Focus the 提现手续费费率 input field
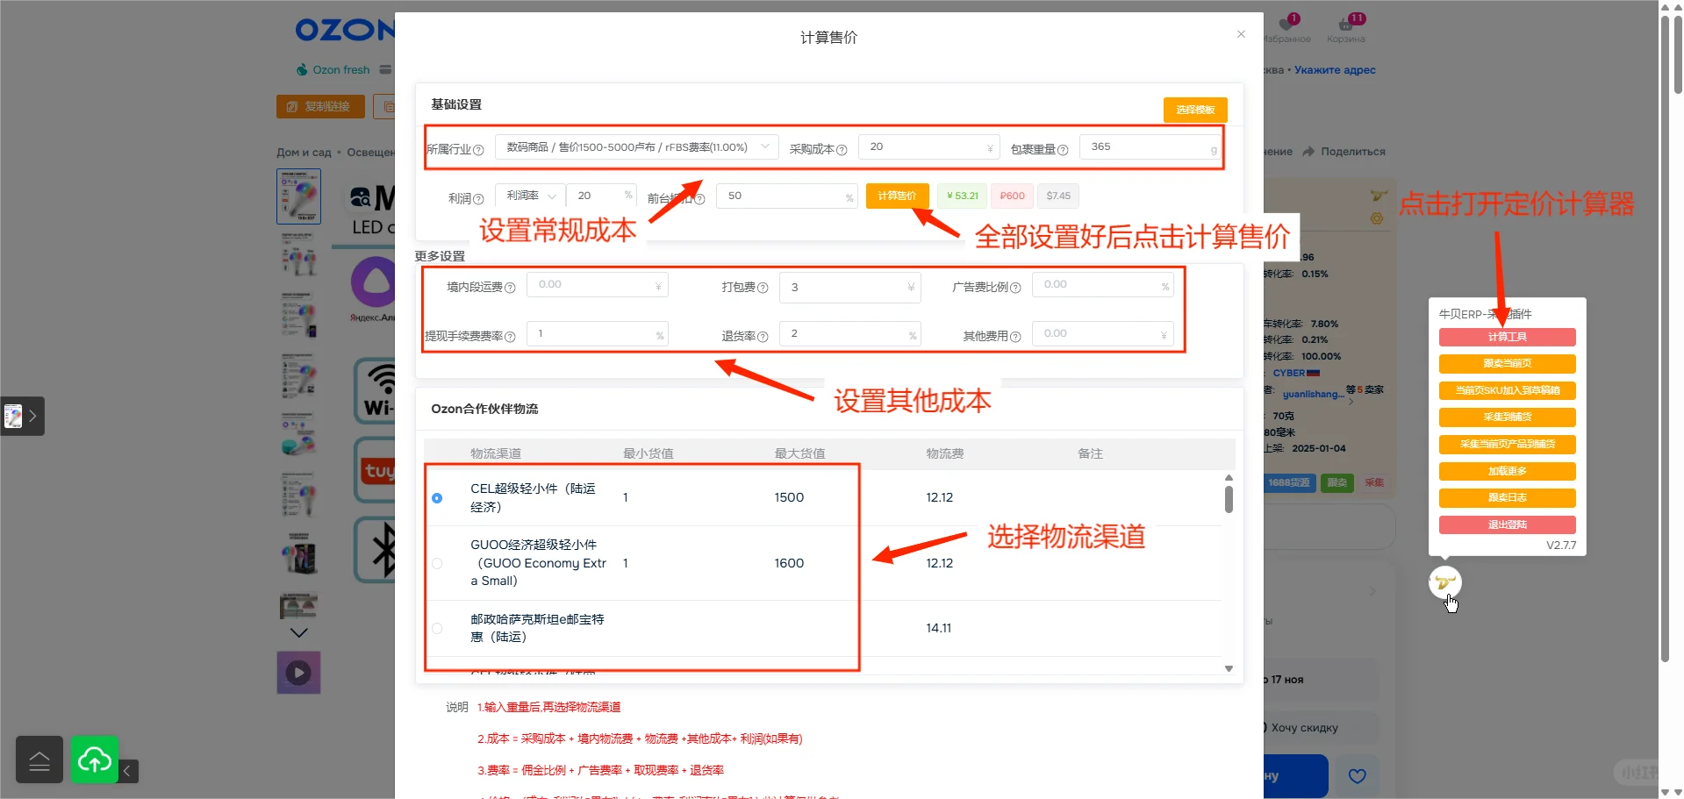Screen dimensions: 1684x799 point(598,334)
